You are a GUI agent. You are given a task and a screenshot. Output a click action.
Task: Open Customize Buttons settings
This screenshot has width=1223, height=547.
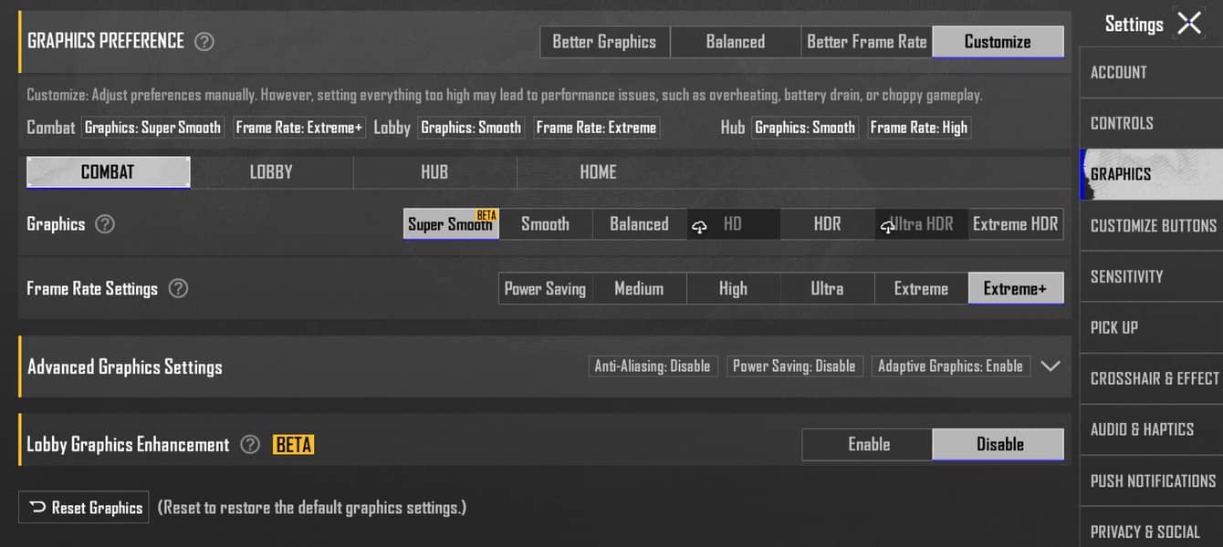[x=1151, y=226]
